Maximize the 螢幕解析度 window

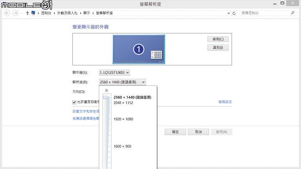[x=282, y=3]
